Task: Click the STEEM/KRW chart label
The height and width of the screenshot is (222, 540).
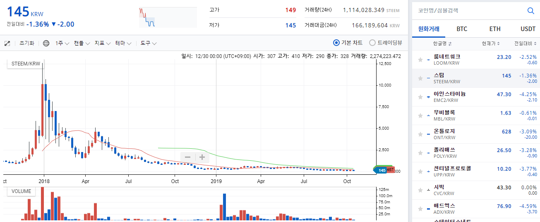Action: pyautogui.click(x=26, y=64)
